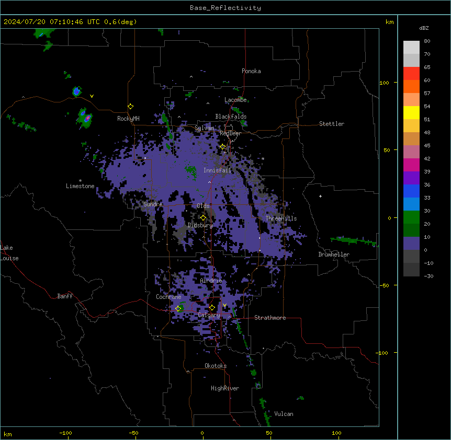Click the Vulcan label
Image resolution: width=451 pixels, height=440 pixels.
284,414
